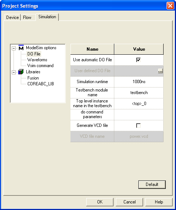Select DO File in the tree
The image size is (176, 210).
pyautogui.click(x=34, y=54)
